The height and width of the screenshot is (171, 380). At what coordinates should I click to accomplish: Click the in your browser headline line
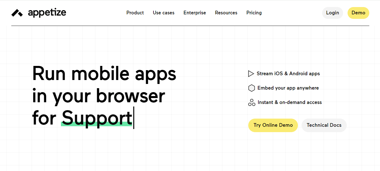[98, 96]
